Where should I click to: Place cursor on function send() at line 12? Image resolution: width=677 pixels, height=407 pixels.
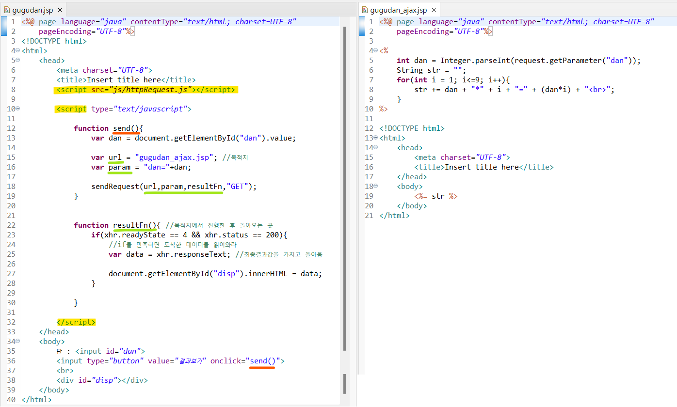[109, 128]
